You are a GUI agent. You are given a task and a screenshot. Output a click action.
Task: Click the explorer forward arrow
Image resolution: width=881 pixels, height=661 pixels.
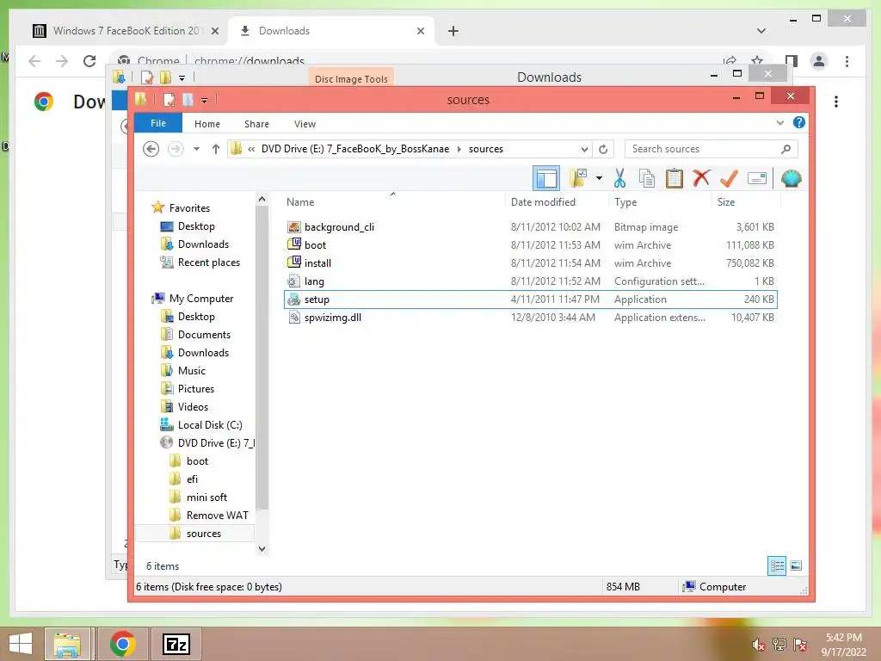(x=176, y=149)
